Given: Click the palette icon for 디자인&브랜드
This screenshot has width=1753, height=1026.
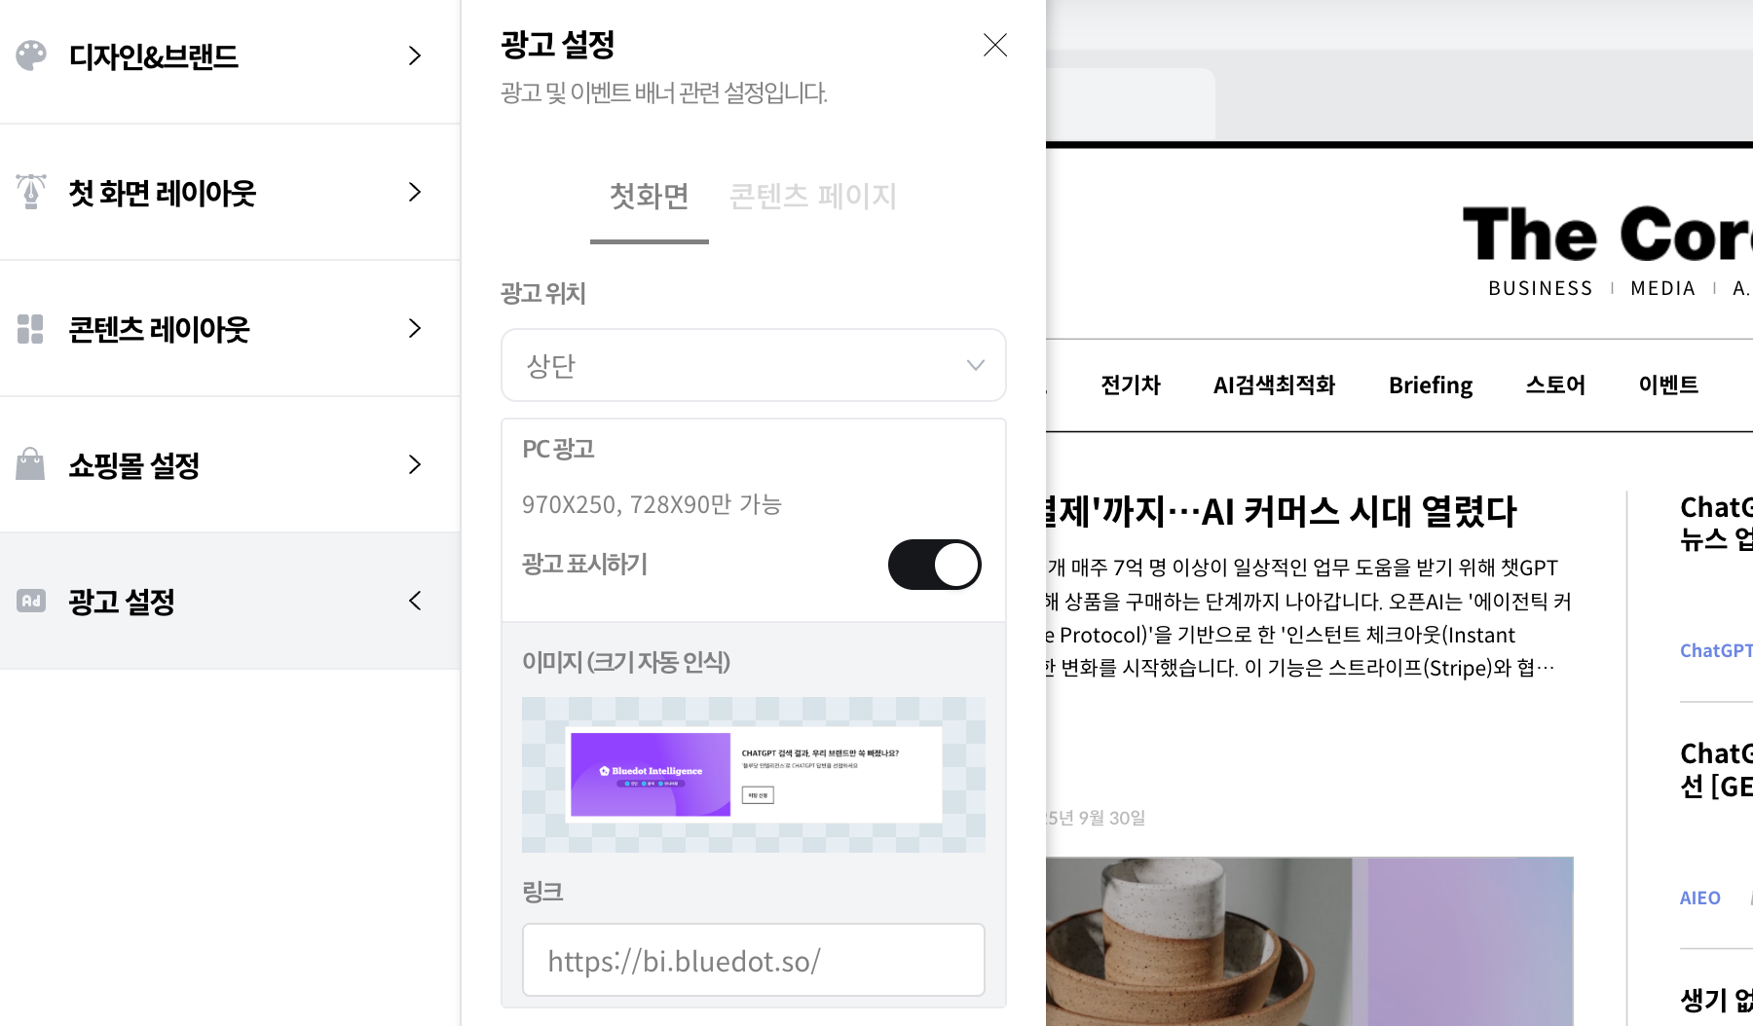Looking at the screenshot, I should (x=31, y=55).
